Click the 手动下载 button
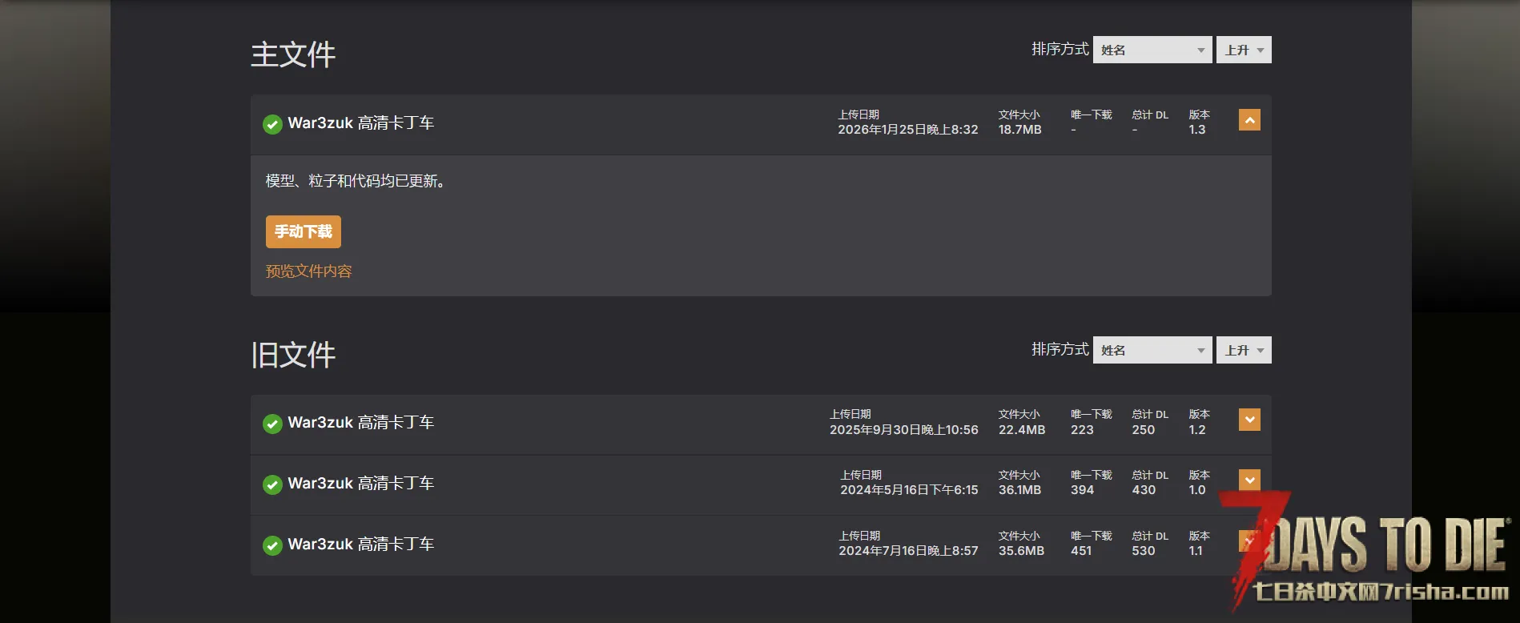 (304, 231)
